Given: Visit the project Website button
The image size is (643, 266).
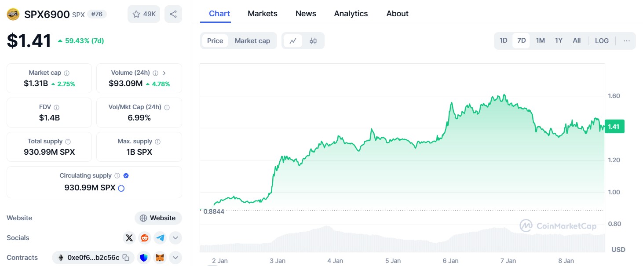Looking at the screenshot, I should [x=158, y=218].
